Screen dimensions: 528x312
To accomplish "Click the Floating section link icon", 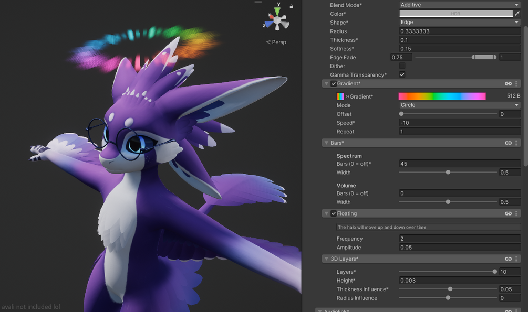I will coord(508,213).
